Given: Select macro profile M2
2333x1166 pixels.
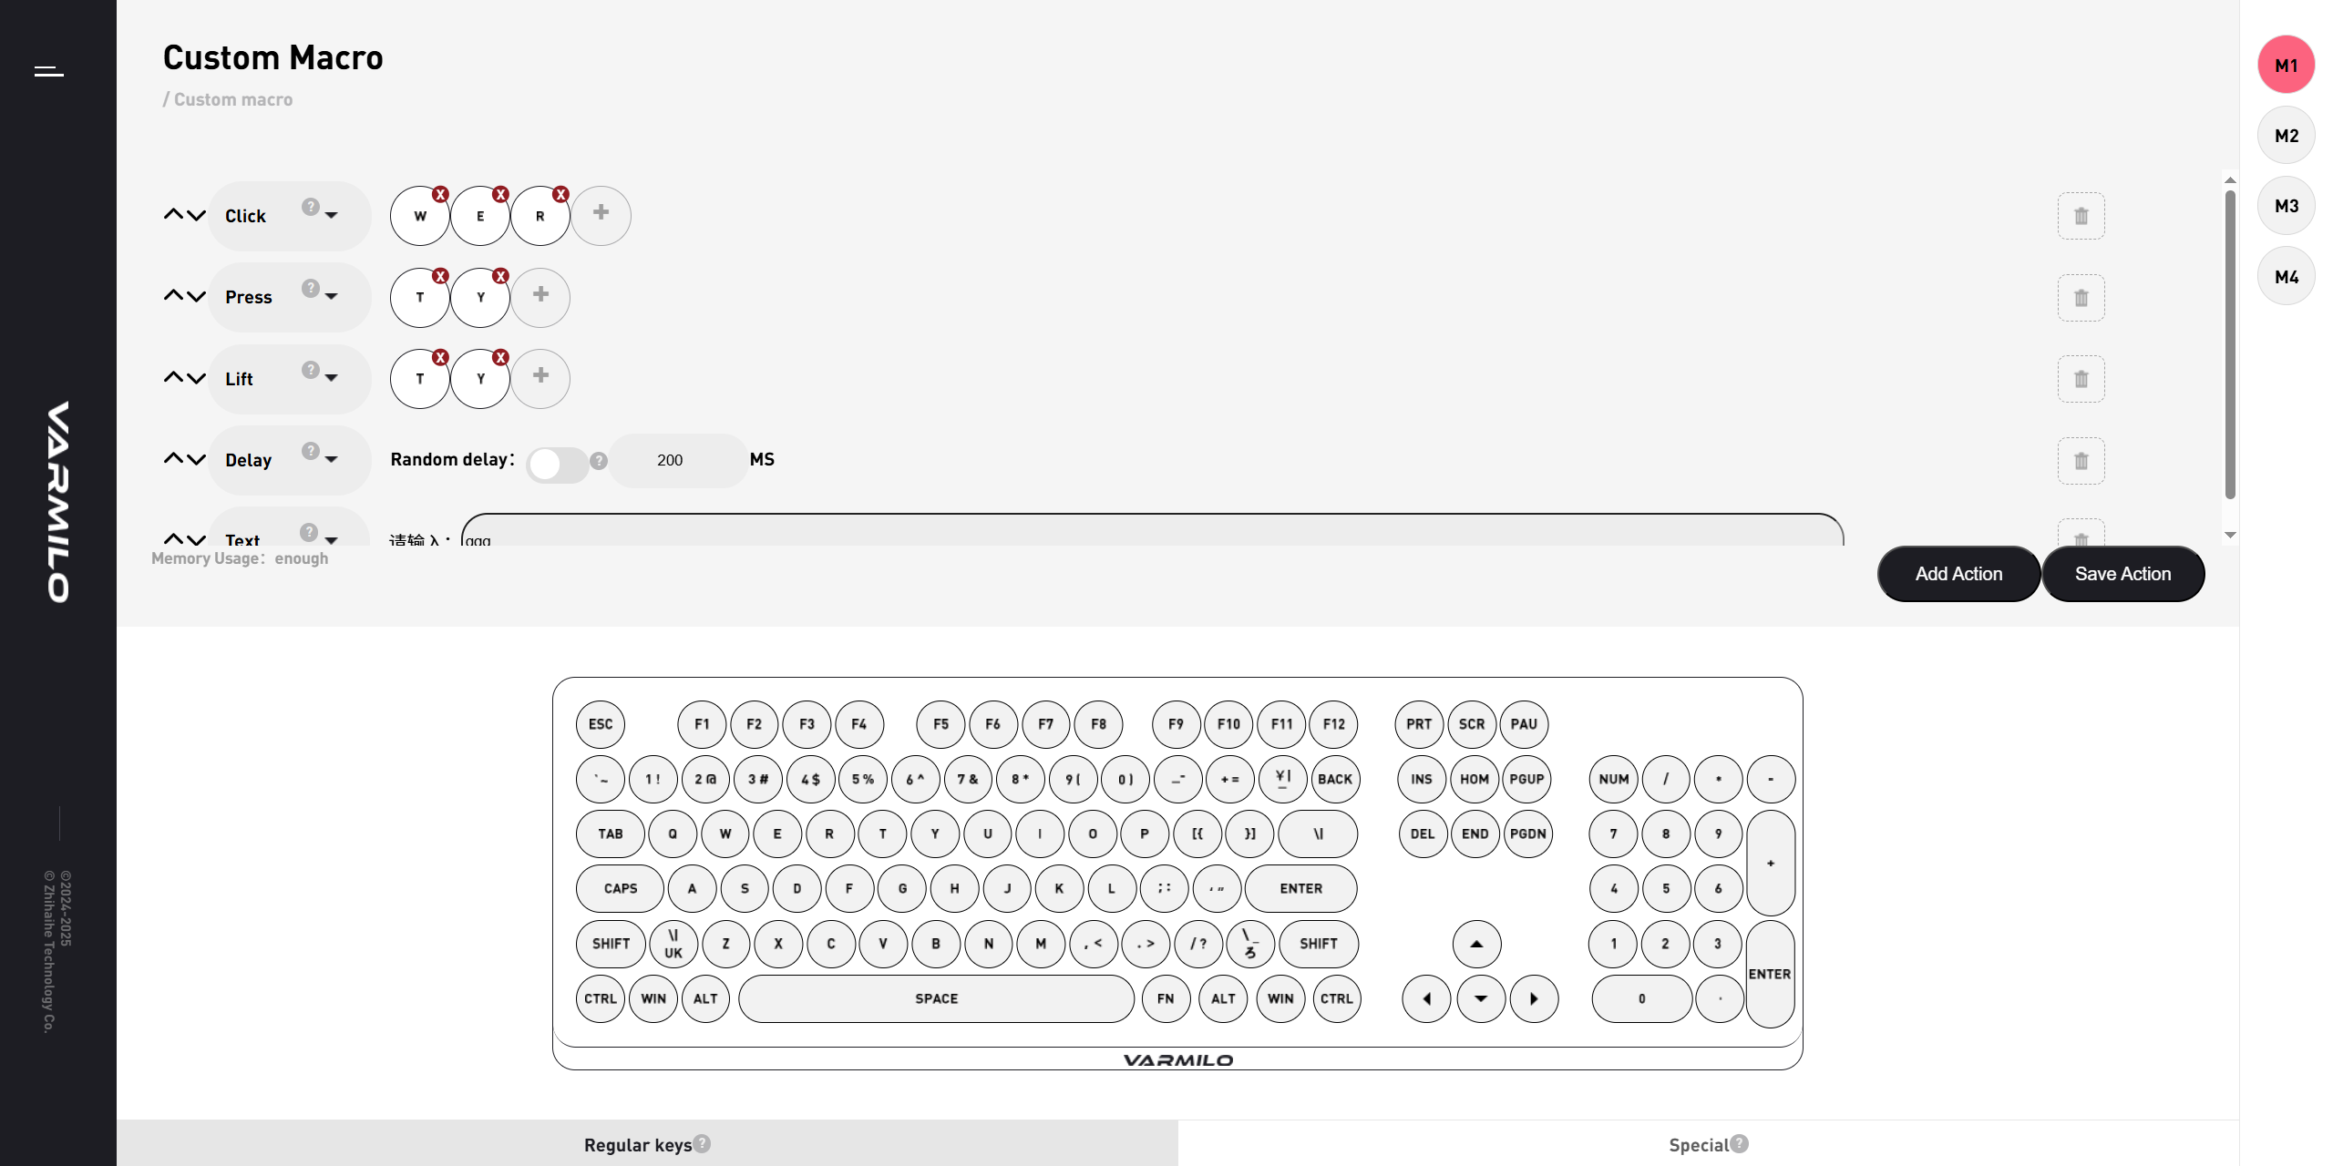Looking at the screenshot, I should pos(2286,136).
